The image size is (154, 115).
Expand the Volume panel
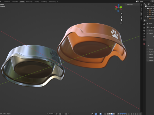150,49
